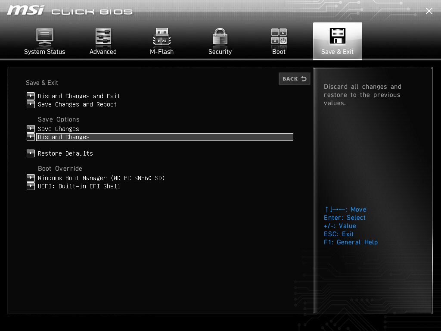Switch to System Status tab label
The image size is (441, 331).
click(x=44, y=52)
